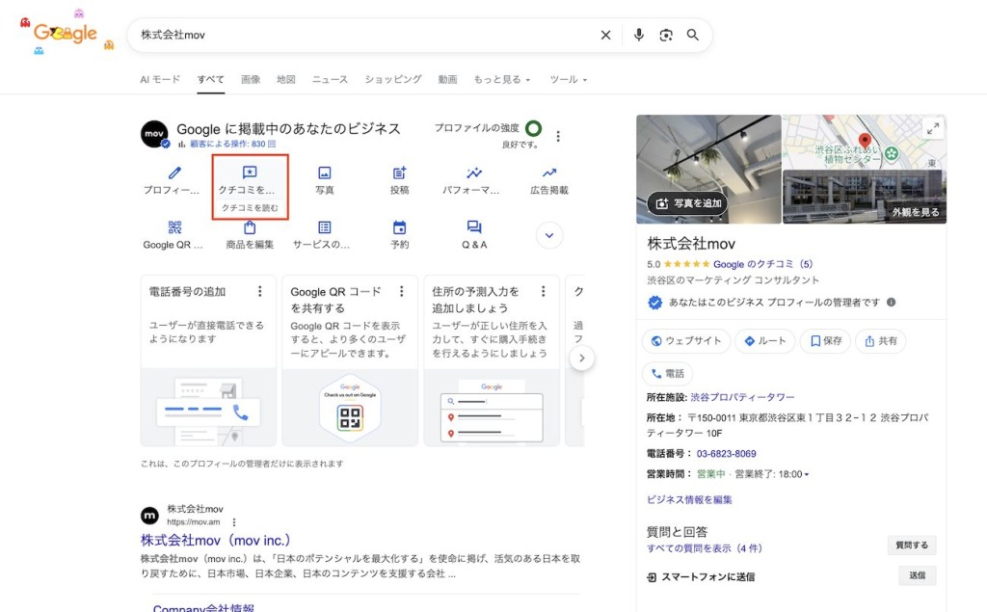Open the ビジネス情報を編集 link
The height and width of the screenshot is (612, 987).
[x=689, y=499]
